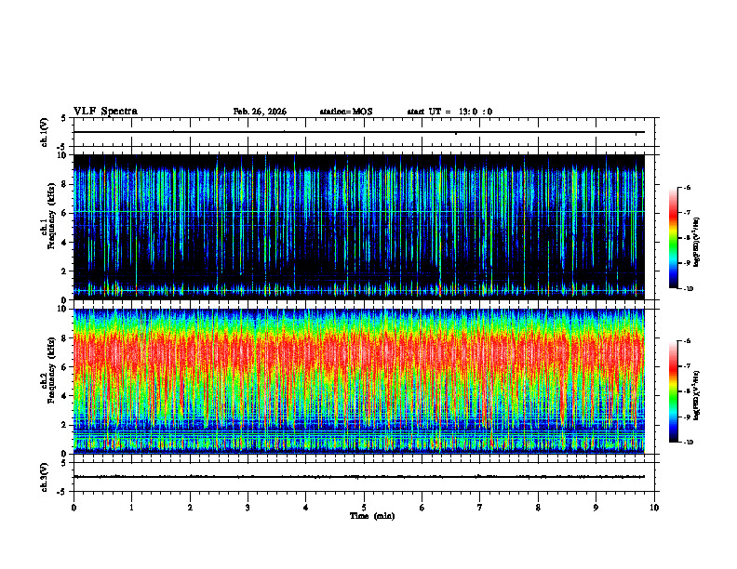Click the ch.1 color bar log(PSD) label

pos(697,242)
